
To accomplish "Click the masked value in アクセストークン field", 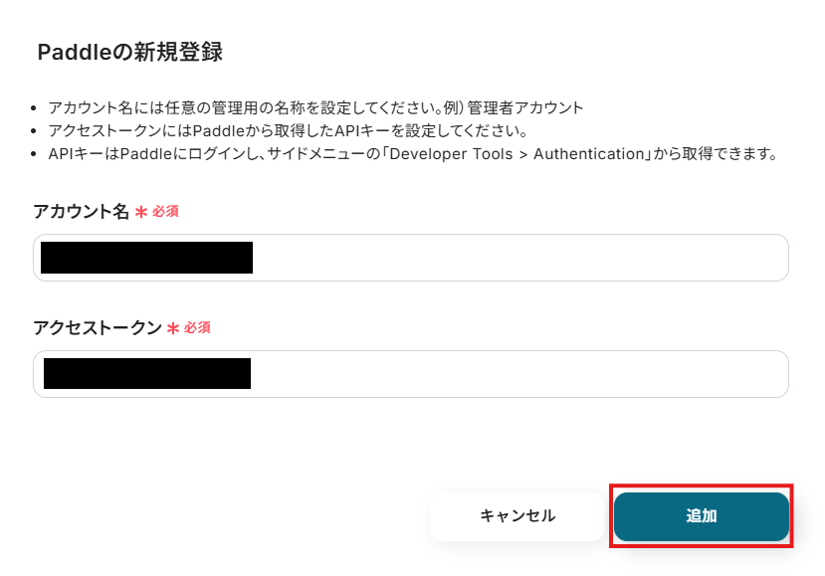I will tap(146, 374).
